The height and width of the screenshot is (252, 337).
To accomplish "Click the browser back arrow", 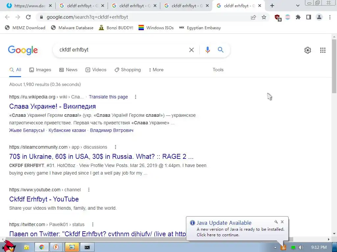I will (x=7, y=17).
